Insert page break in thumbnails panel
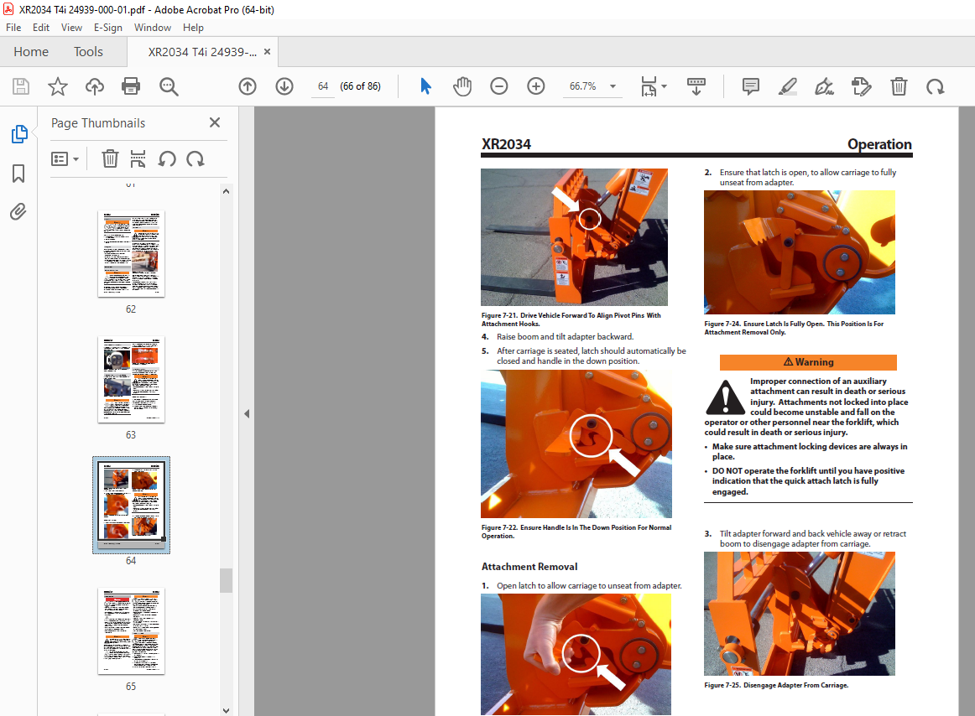 138,159
